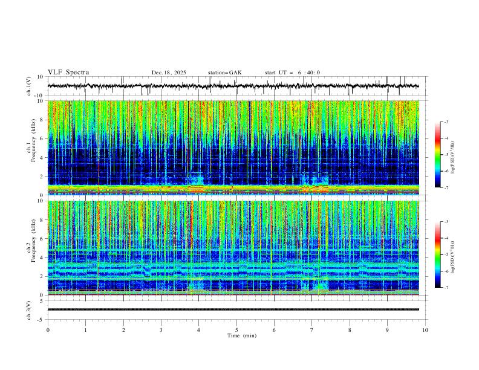Click the time axis tick label "6"
Image resolution: width=479 pixels, height=370 pixels.
tap(274, 330)
